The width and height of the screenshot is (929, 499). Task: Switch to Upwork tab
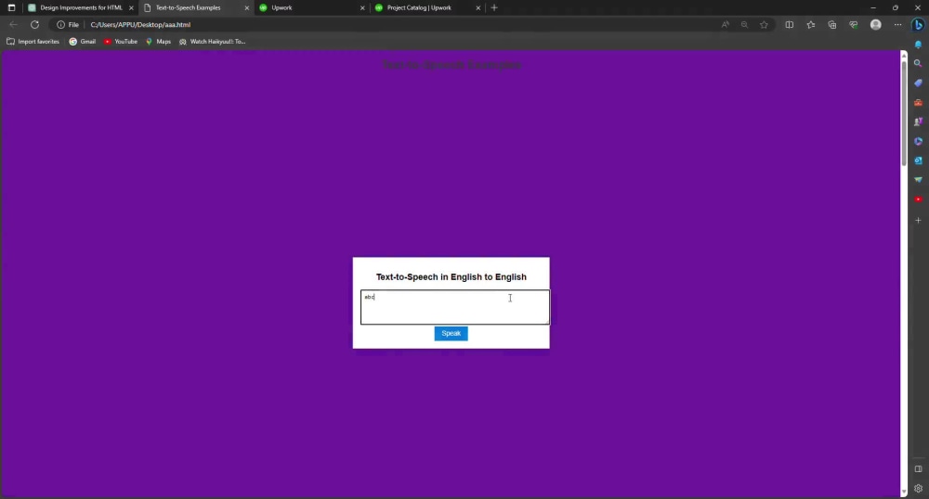coord(281,7)
